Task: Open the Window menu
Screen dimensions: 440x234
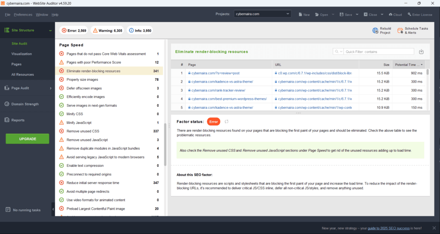Action: [42, 15]
